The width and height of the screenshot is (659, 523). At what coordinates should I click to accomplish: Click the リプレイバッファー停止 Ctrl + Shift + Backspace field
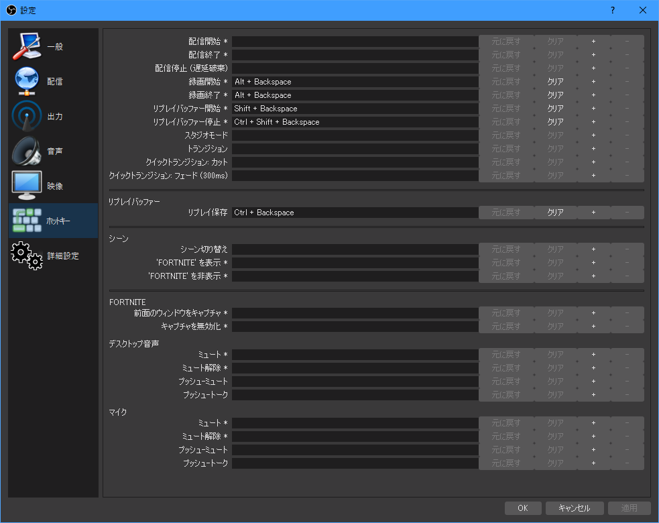tap(355, 122)
